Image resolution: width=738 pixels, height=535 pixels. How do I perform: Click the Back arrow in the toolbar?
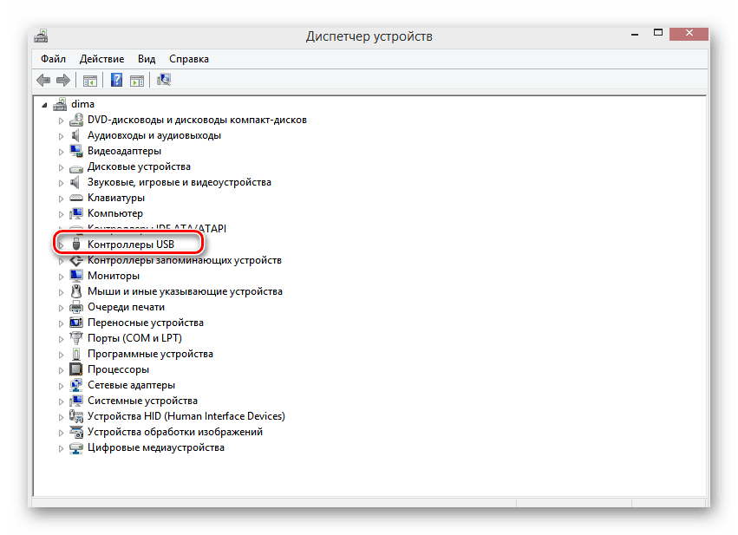[x=43, y=81]
